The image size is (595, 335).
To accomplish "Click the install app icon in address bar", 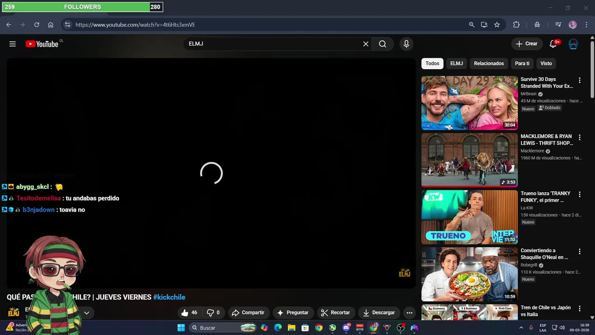I will tap(484, 25).
